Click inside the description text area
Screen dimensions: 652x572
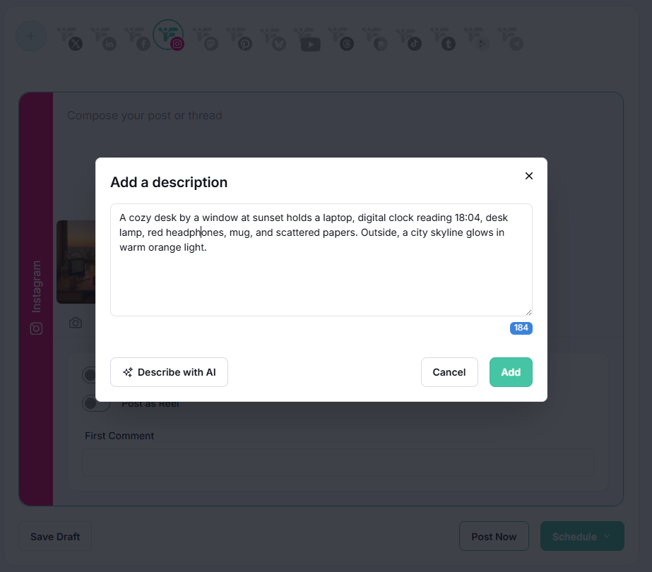coord(321,260)
